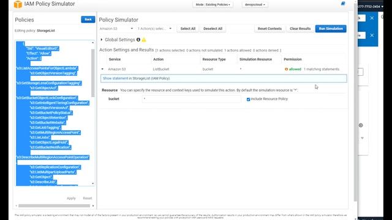The image size is (392, 220).
Task: Click the allowed permission status icon
Action: point(286,69)
